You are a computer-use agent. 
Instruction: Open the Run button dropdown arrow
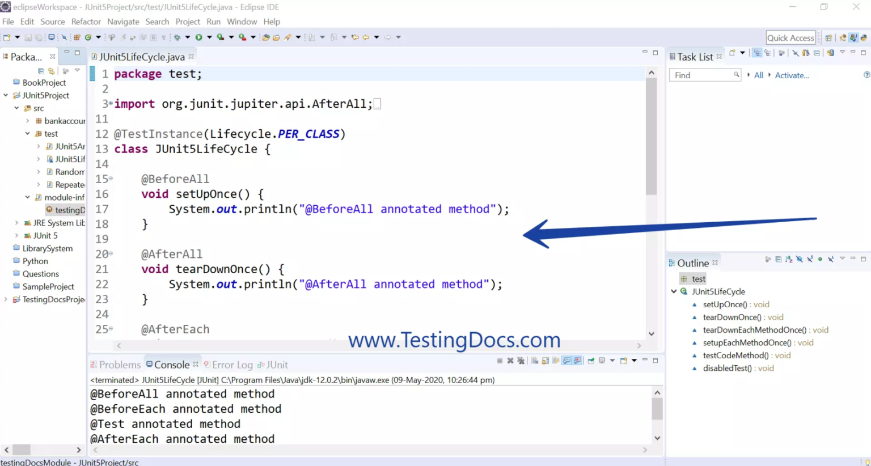click(209, 37)
